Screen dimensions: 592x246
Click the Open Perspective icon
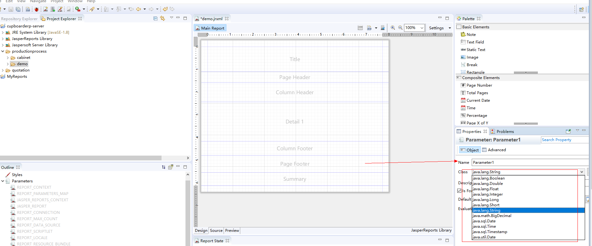coord(582,9)
